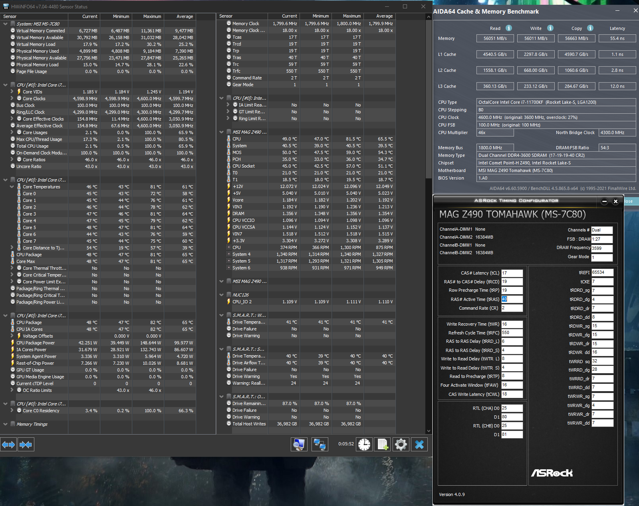Click the info icon next to Copy

[590, 28]
